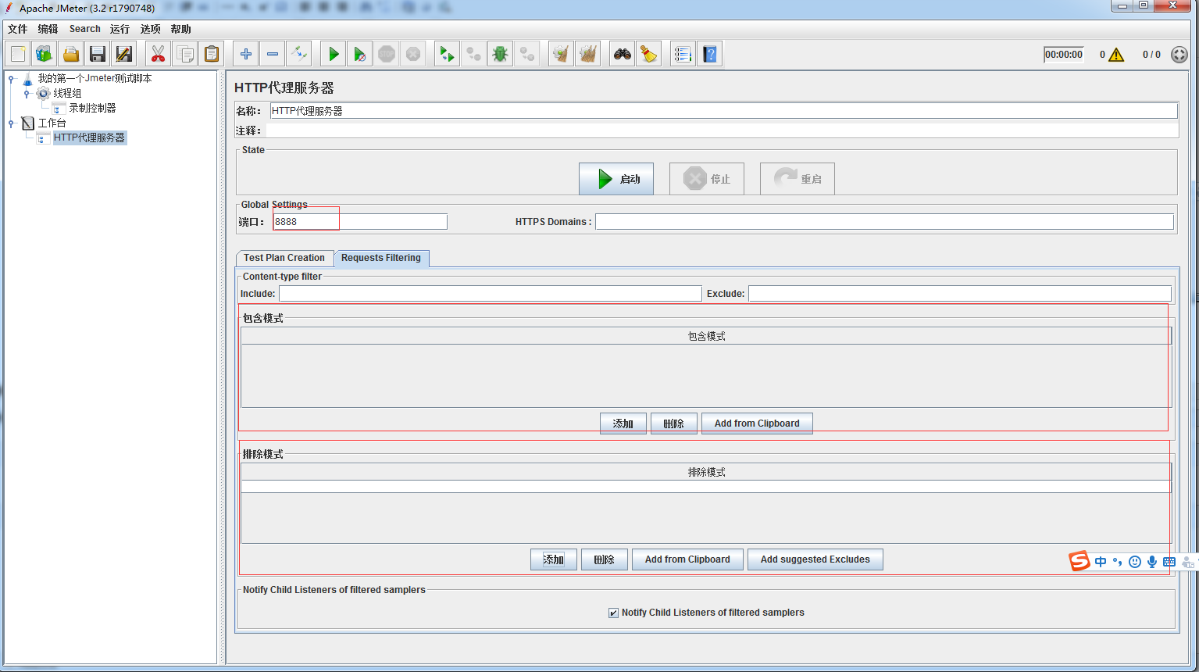Click Sogou microphone voice input icon
This screenshot has width=1199, height=672.
(x=1152, y=561)
